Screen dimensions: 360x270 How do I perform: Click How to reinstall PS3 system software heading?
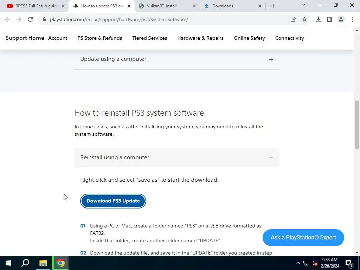click(139, 113)
